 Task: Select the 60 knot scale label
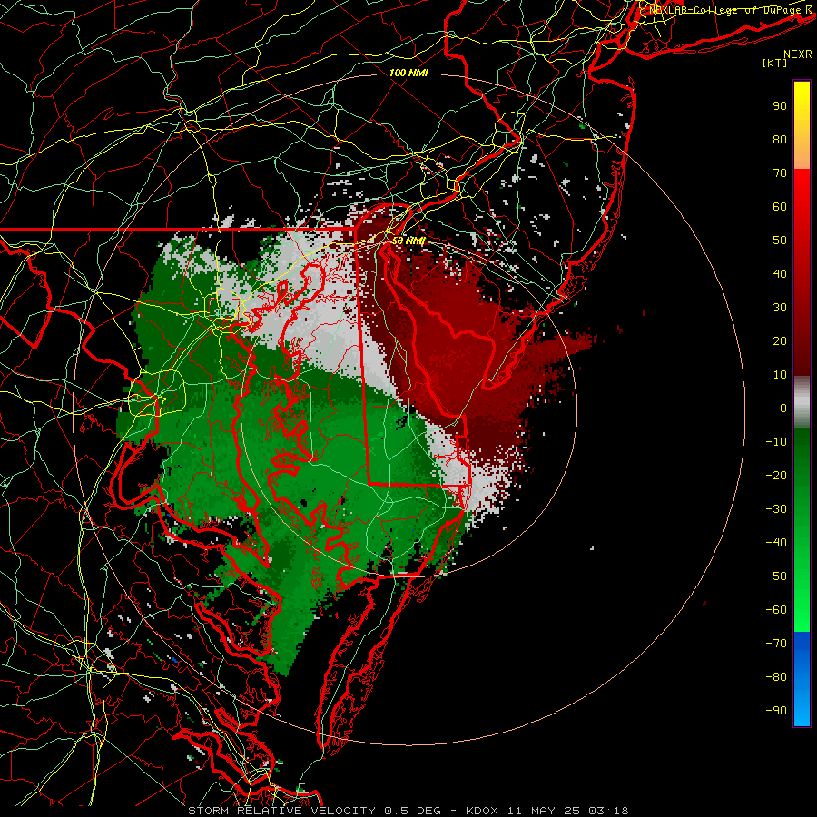click(x=780, y=206)
